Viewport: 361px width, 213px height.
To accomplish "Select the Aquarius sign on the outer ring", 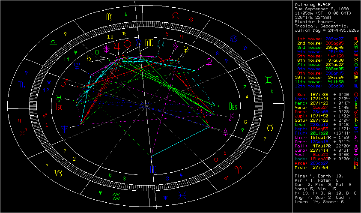I will [116, 197].
